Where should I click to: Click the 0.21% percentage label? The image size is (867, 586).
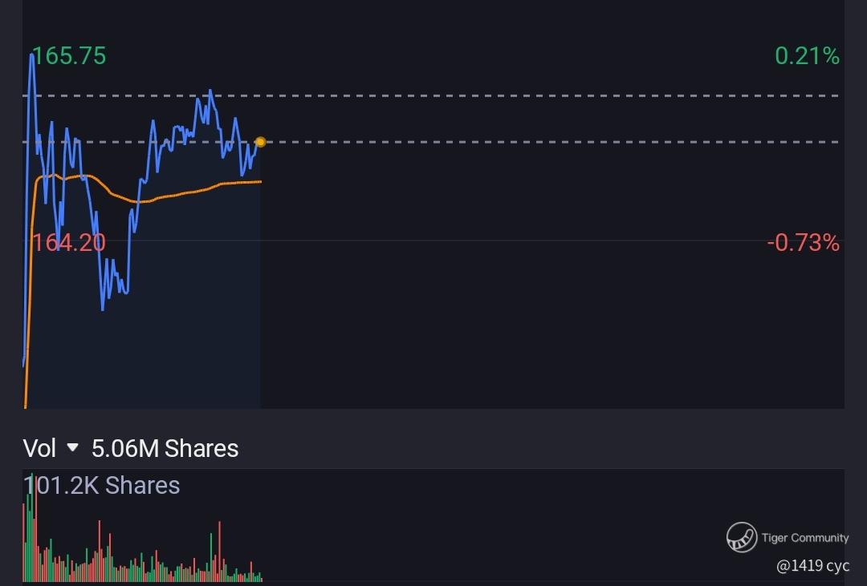click(808, 56)
